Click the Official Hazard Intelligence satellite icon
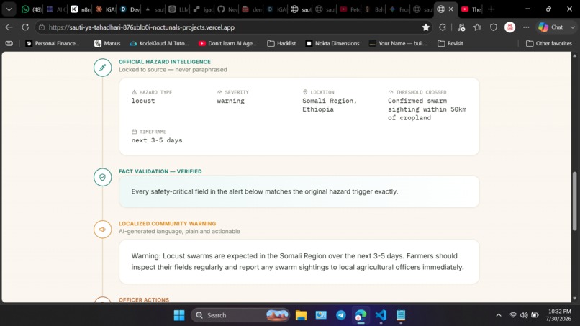 click(x=102, y=68)
